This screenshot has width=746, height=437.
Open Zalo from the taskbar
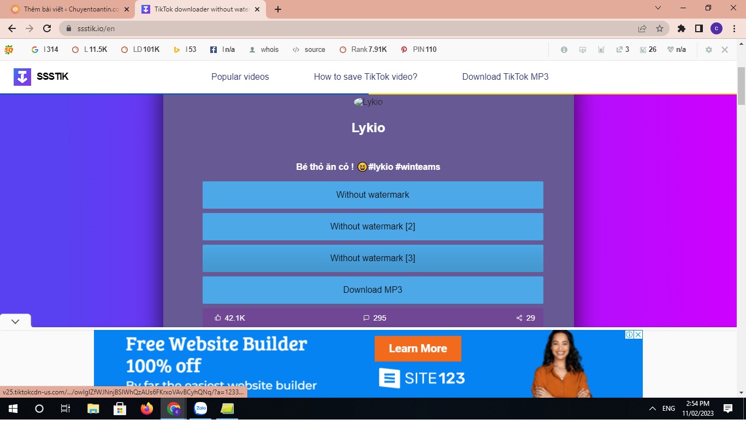(x=200, y=409)
